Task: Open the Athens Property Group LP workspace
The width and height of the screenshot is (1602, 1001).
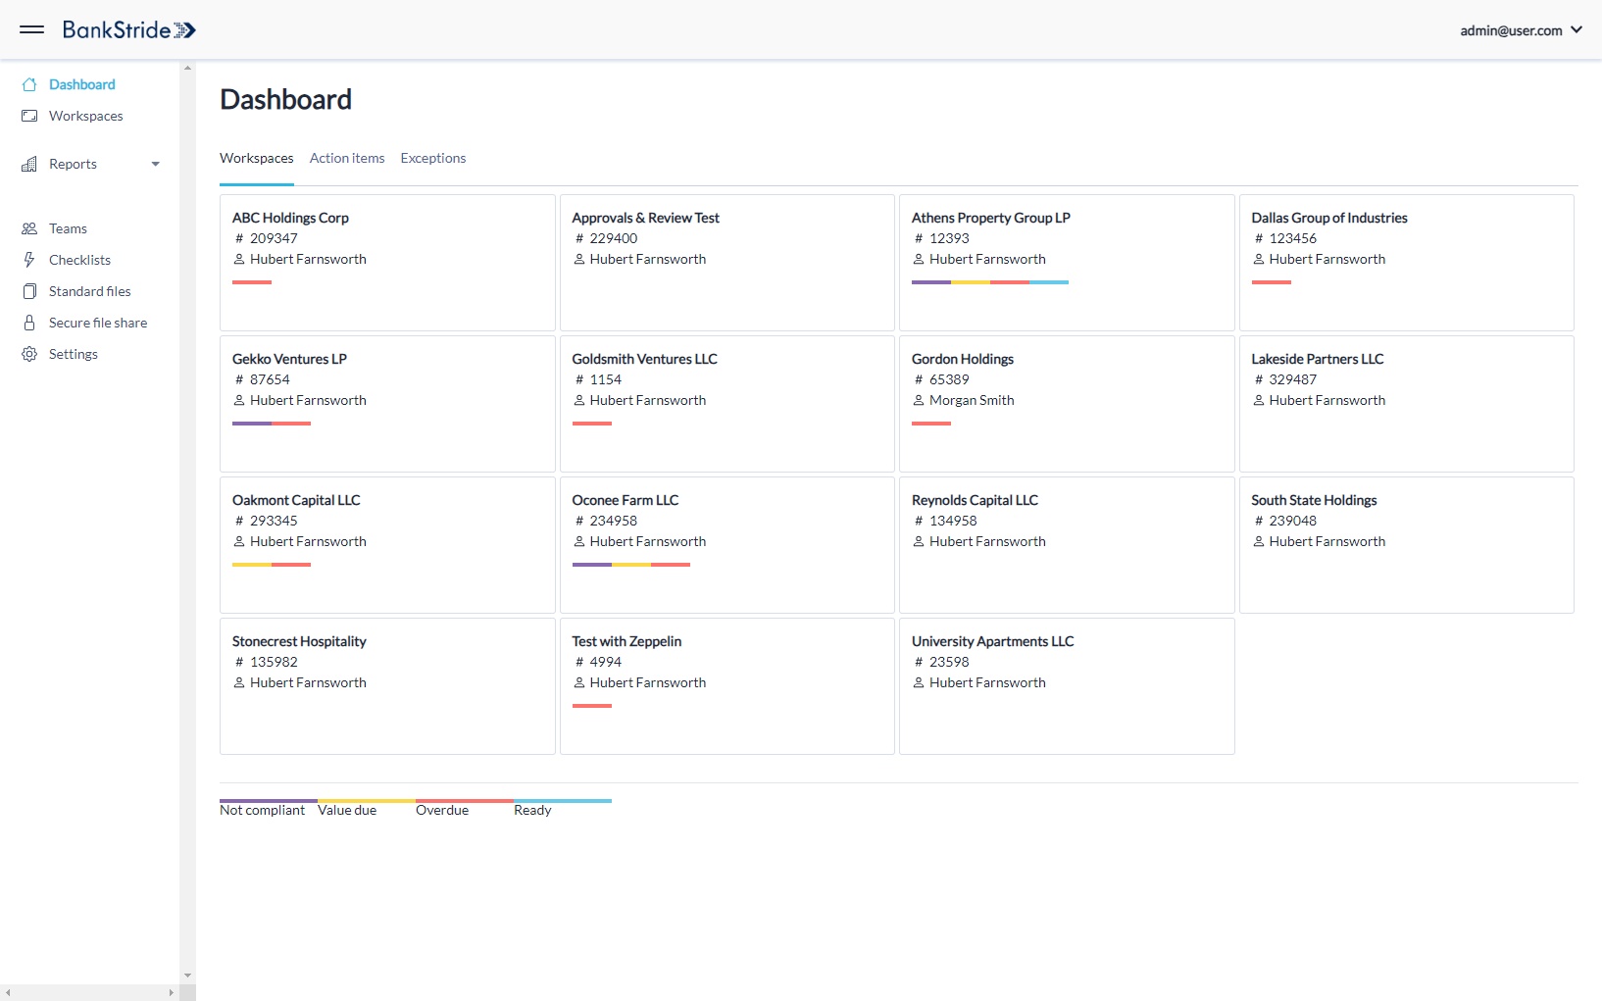Action: (x=1067, y=263)
